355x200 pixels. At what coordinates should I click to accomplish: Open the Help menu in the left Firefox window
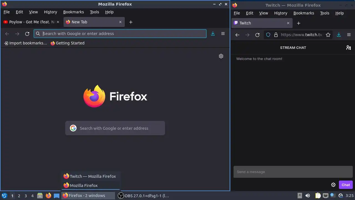109,12
